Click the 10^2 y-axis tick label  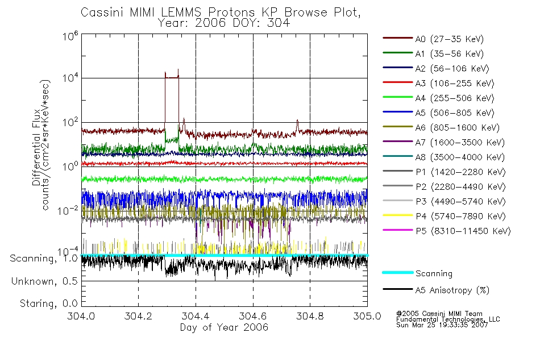70,122
